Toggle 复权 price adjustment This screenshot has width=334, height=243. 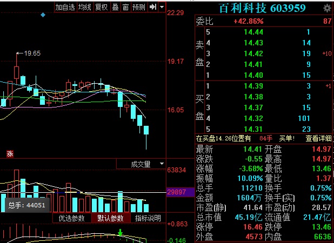point(101,7)
